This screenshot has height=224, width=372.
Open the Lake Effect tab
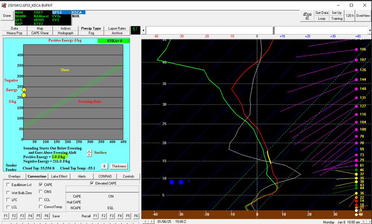click(59, 176)
